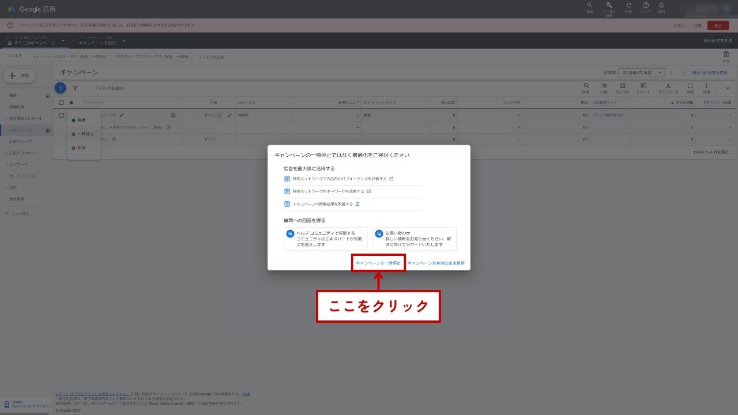This screenshot has width=738, height=415.
Task: Click the フィルタを追加 field above the table
Action: pos(109,88)
